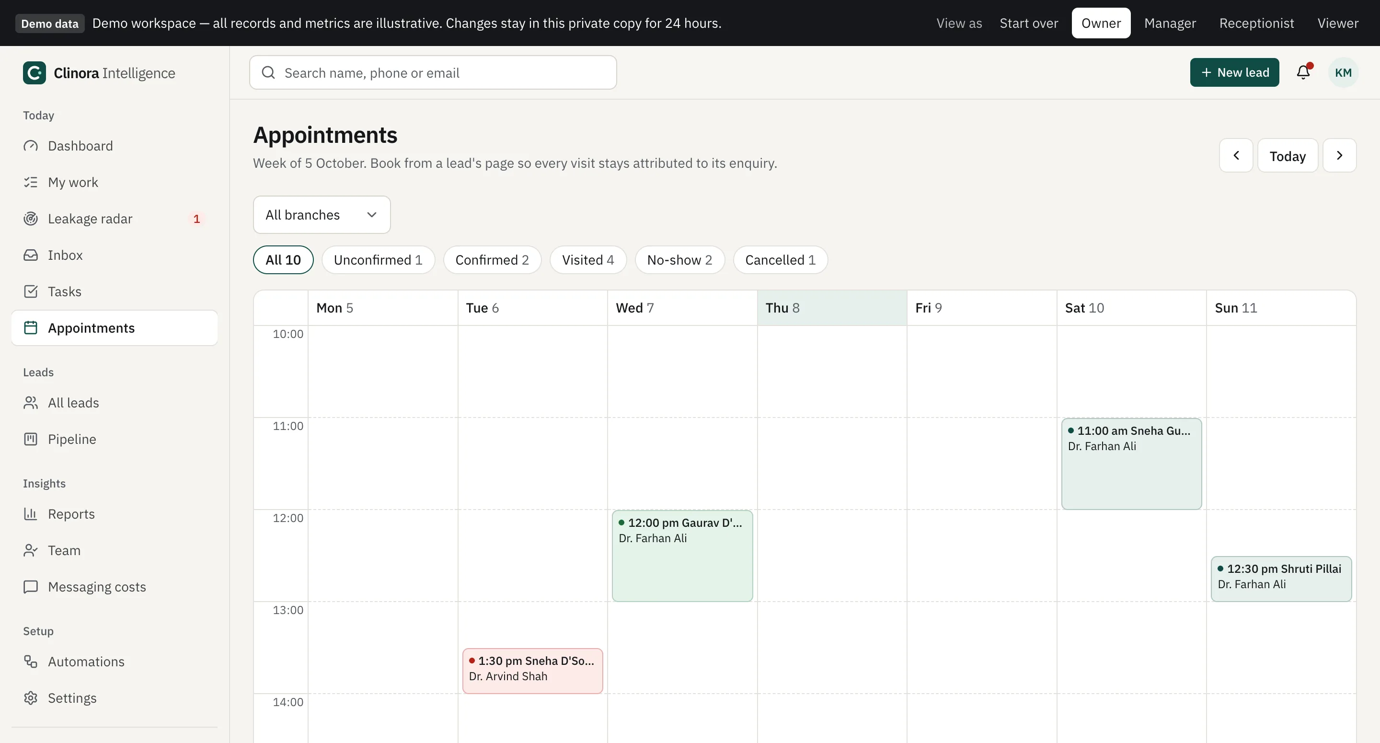The image size is (1380, 743).
Task: Open the notifications bell
Action: point(1303,72)
